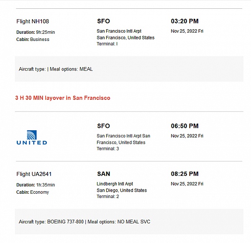Select the Lindbergh Intl Arpt airport name
This screenshot has height=243, width=251.
coord(115,184)
